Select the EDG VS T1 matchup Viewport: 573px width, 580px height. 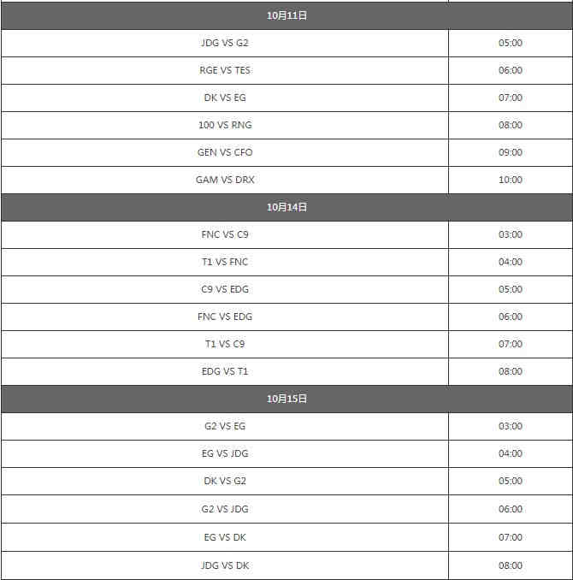point(225,371)
